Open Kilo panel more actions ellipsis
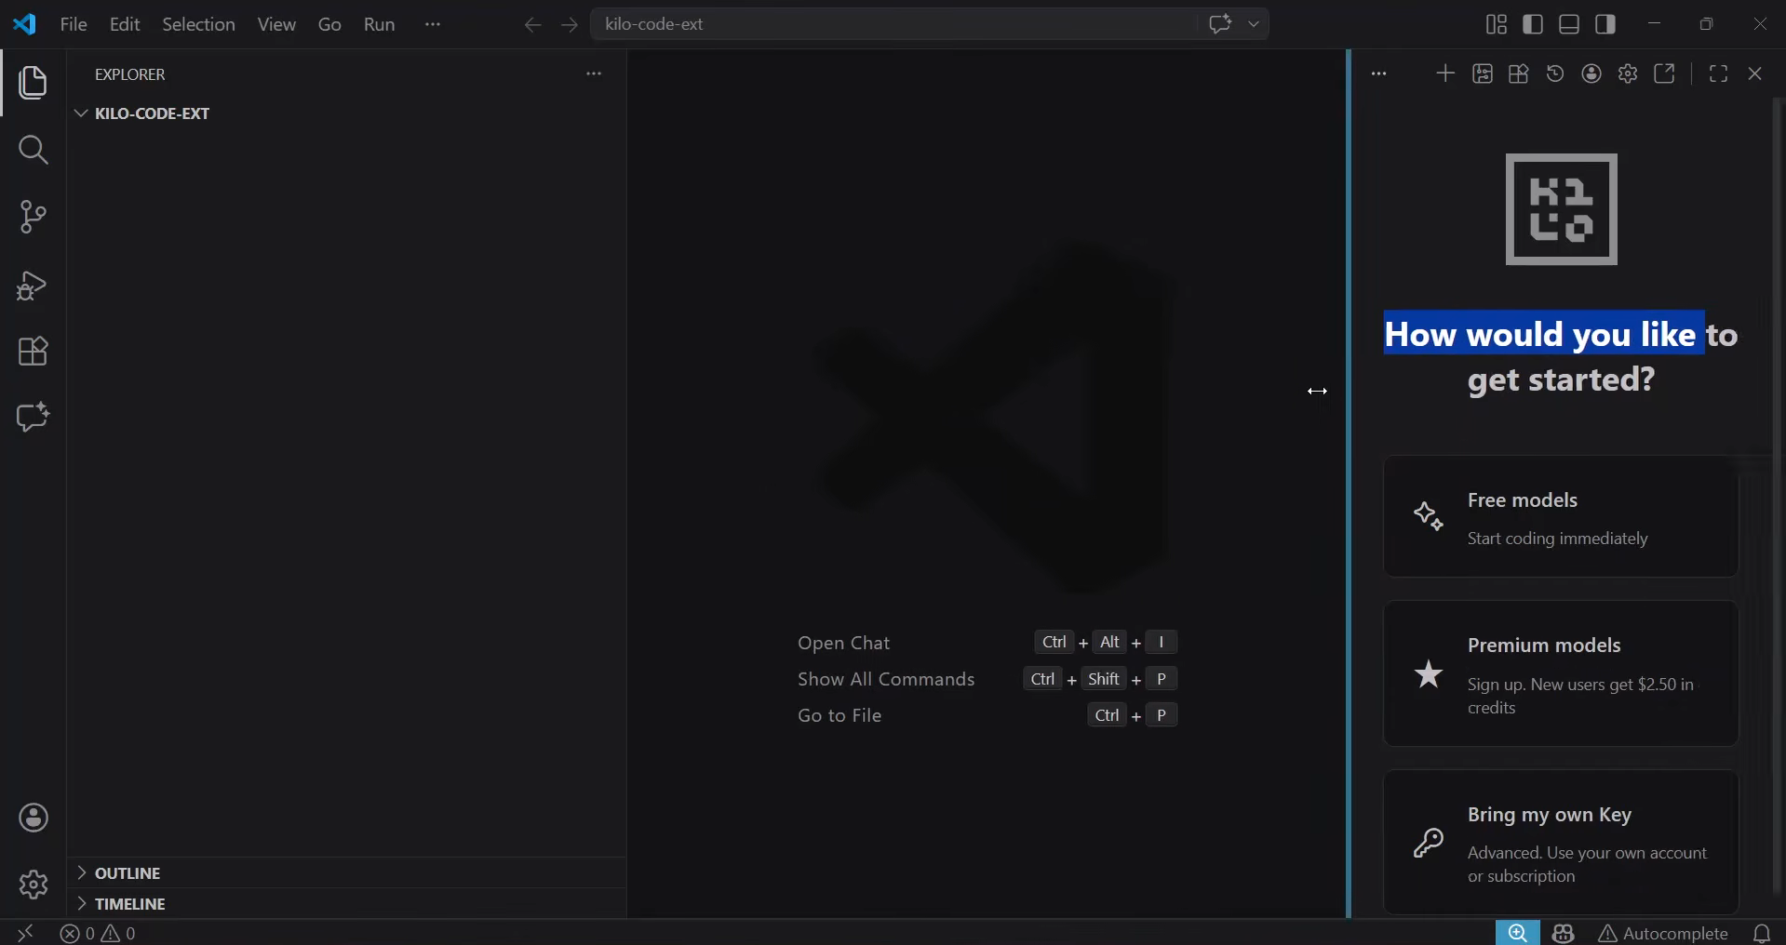 1379,73
